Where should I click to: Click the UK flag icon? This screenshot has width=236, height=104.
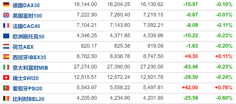pos(6,15)
